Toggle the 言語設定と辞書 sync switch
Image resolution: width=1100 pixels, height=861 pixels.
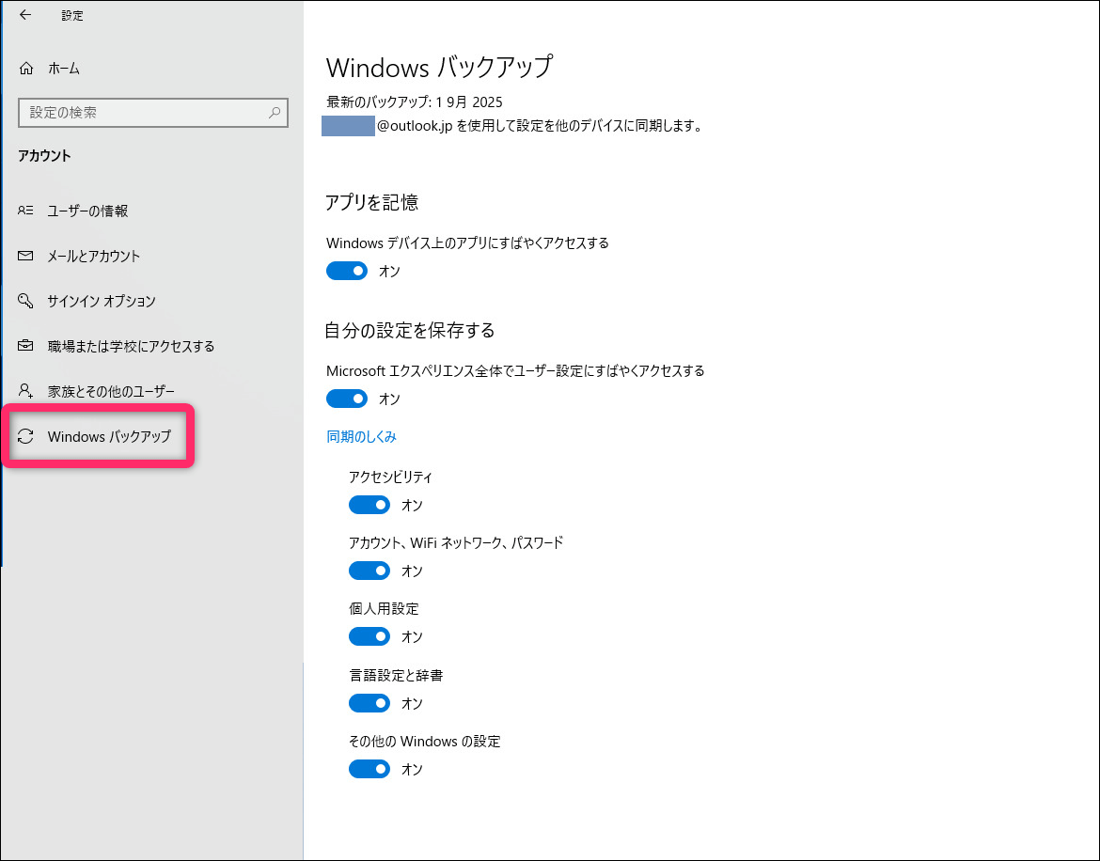coord(369,703)
